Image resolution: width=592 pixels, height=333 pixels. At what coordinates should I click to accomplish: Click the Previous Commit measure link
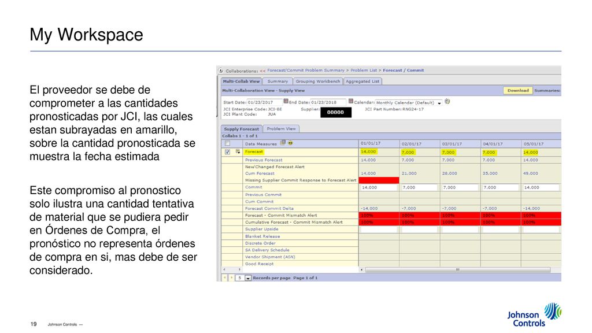point(263,195)
